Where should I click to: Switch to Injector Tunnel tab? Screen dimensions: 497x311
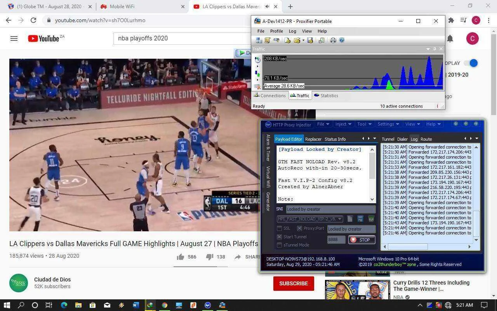388,139
